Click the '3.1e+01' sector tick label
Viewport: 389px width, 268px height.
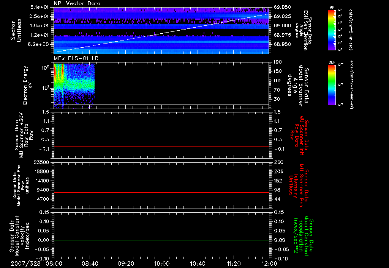click(x=40, y=7)
